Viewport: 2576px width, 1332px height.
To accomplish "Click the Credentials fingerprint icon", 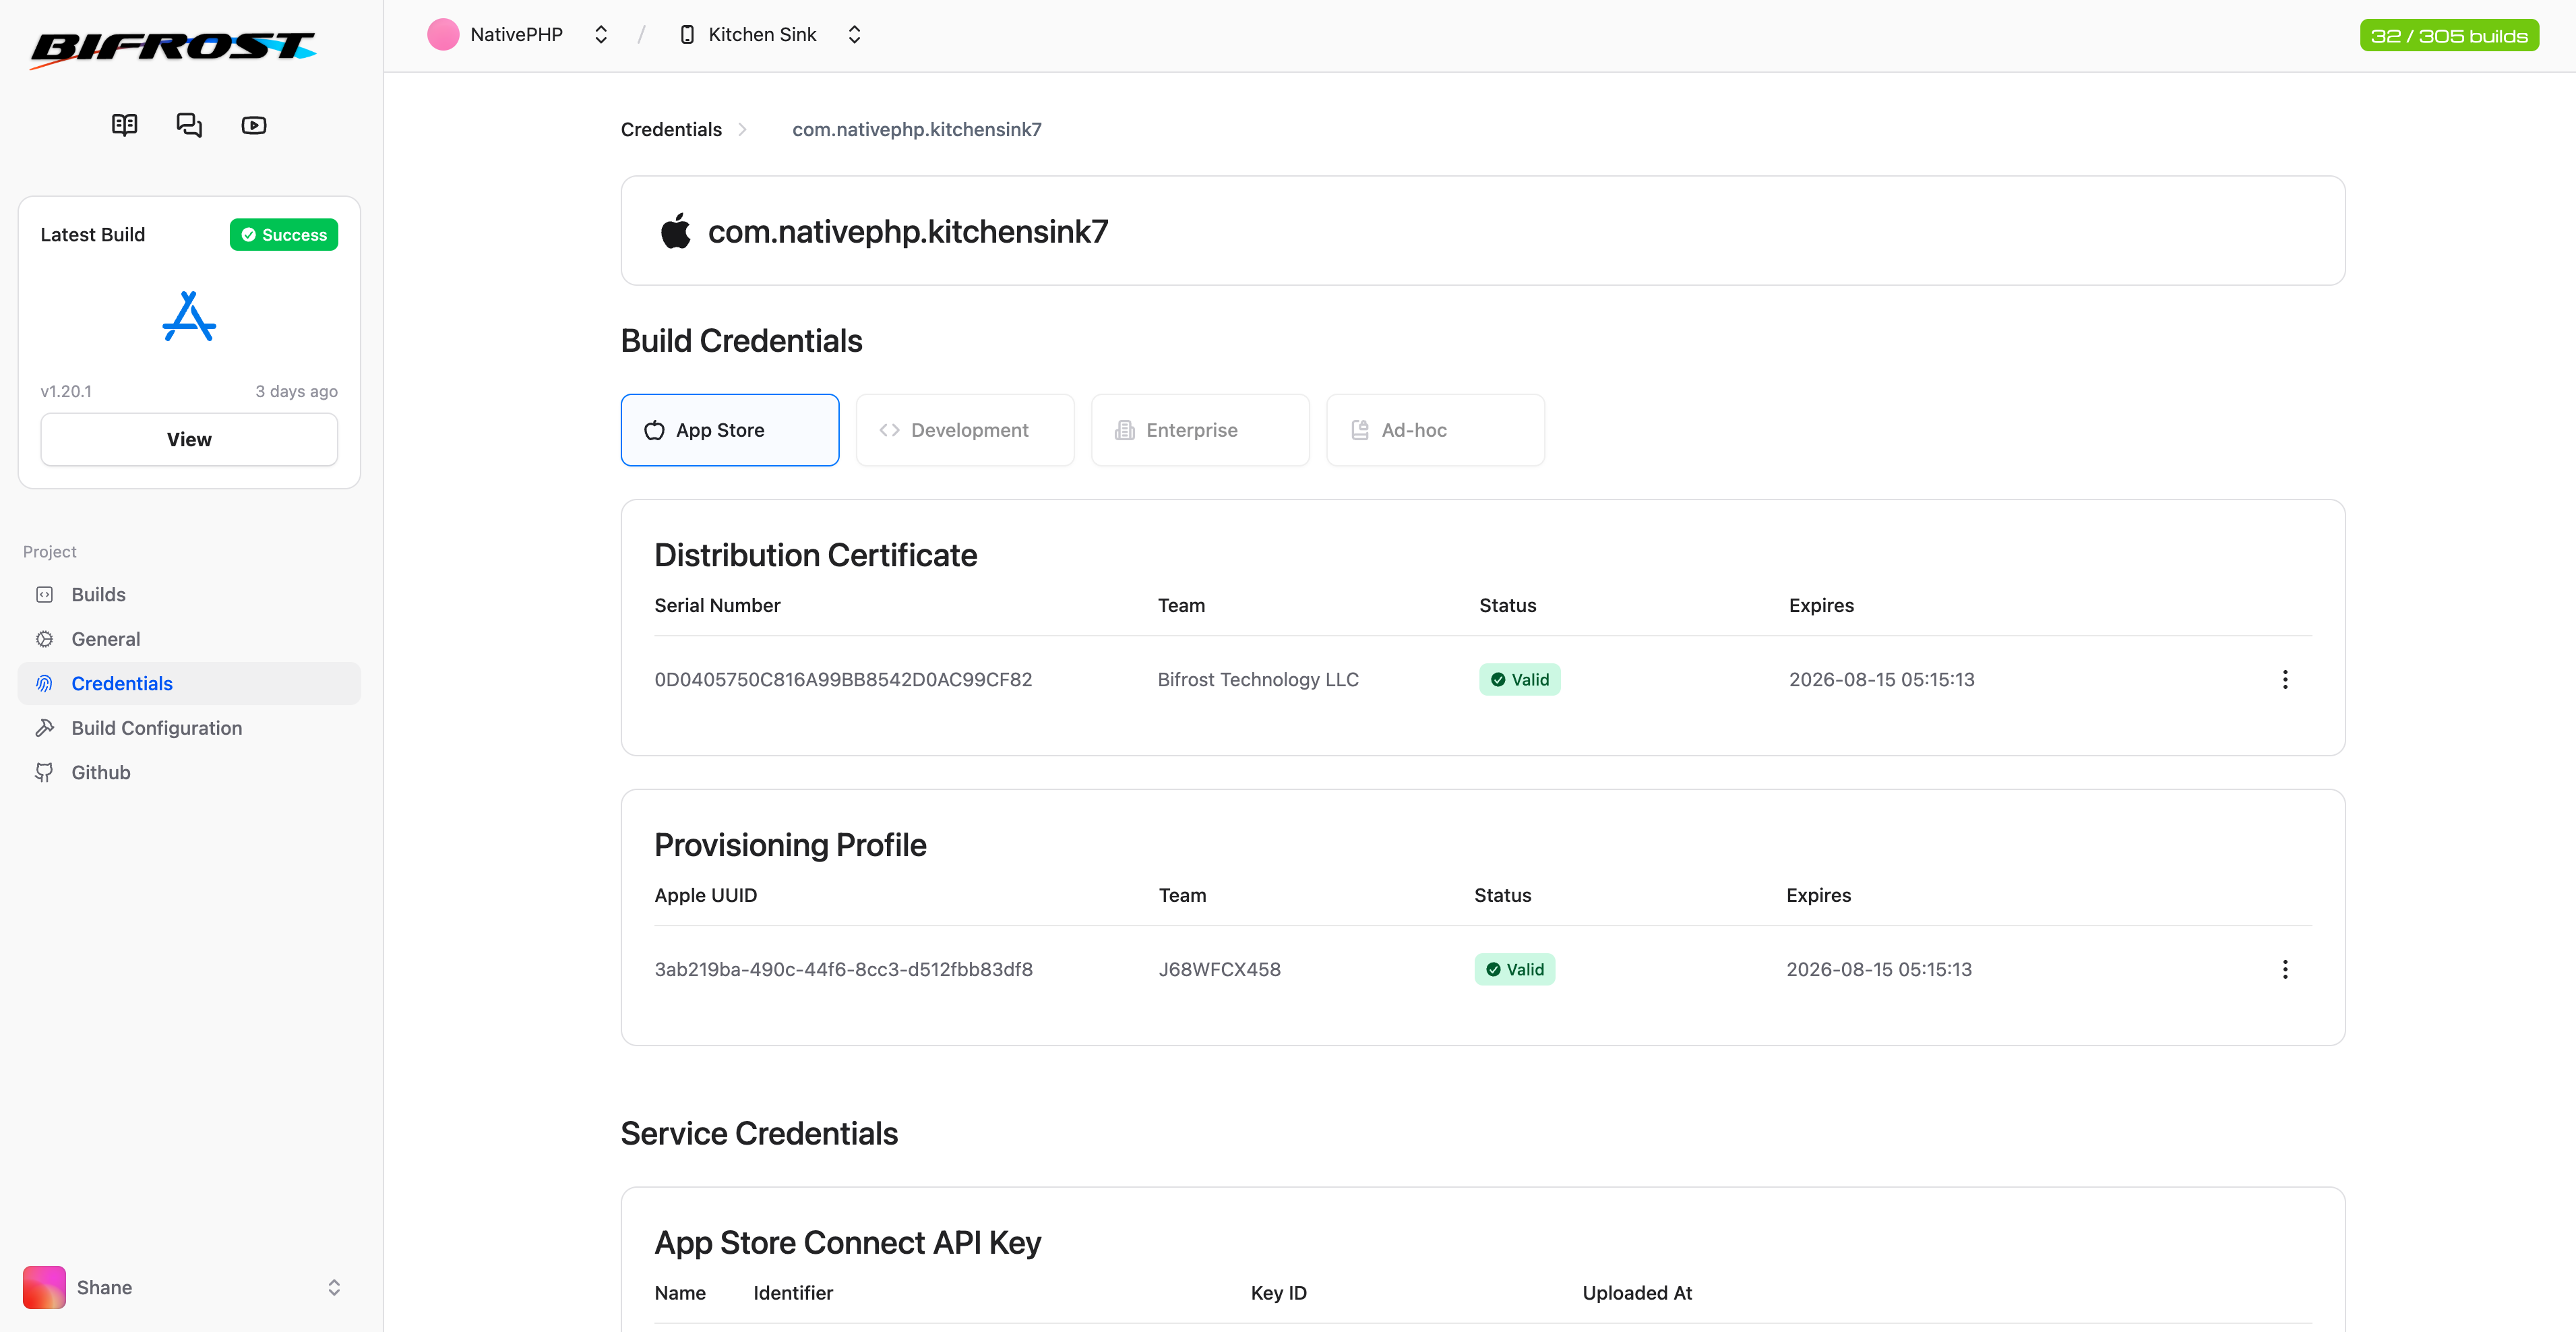I will (x=45, y=683).
